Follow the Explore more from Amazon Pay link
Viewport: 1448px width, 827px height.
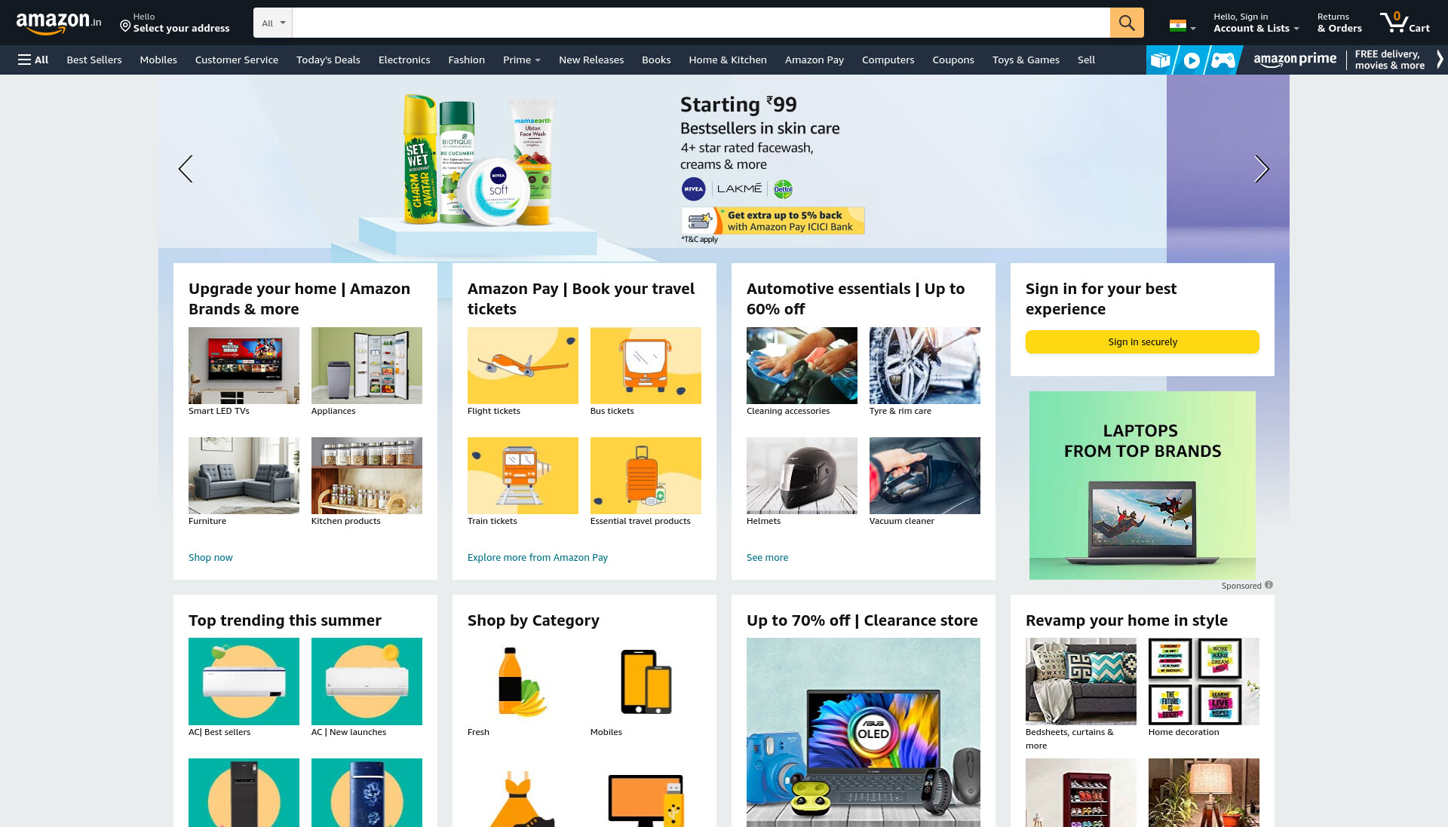point(538,557)
